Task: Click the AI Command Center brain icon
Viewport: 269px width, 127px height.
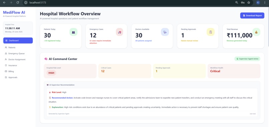Action: click(x=46, y=59)
